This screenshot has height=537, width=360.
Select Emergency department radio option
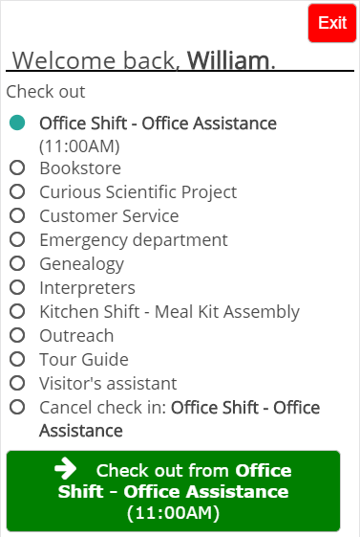click(x=17, y=239)
